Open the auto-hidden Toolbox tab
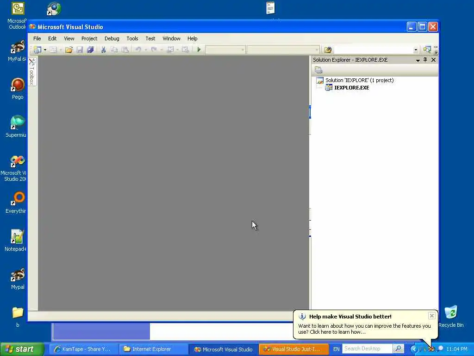Viewport: 474px width, 356px height. click(x=32, y=71)
